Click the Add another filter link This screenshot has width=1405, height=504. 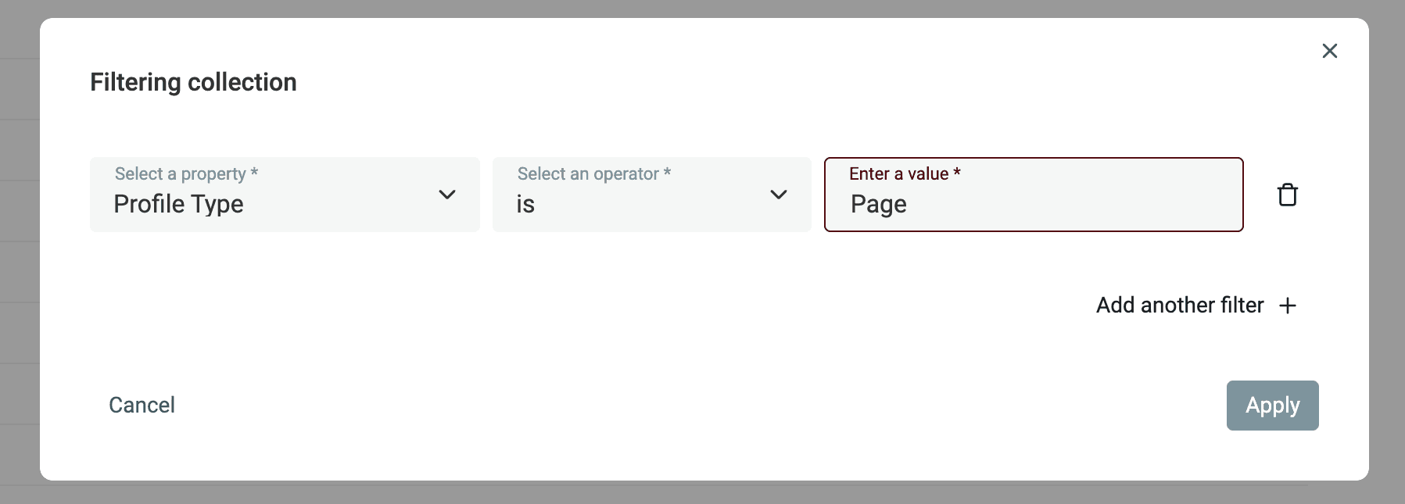pyautogui.click(x=1179, y=306)
